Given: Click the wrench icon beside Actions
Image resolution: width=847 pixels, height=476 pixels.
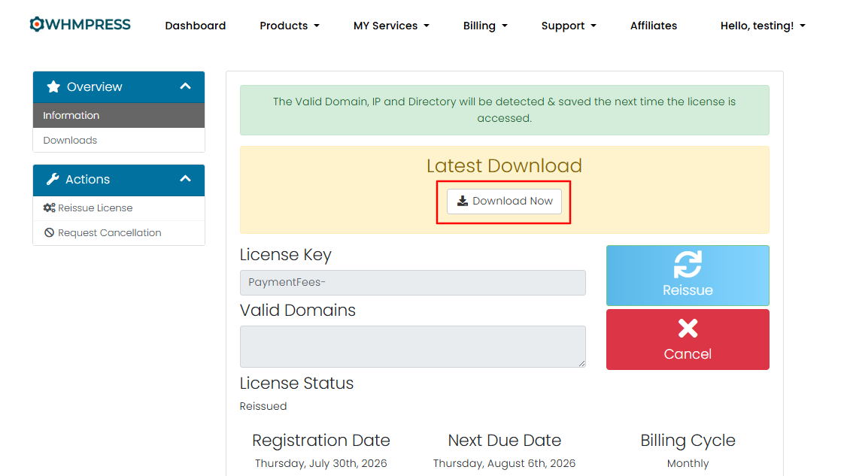Looking at the screenshot, I should [x=53, y=180].
